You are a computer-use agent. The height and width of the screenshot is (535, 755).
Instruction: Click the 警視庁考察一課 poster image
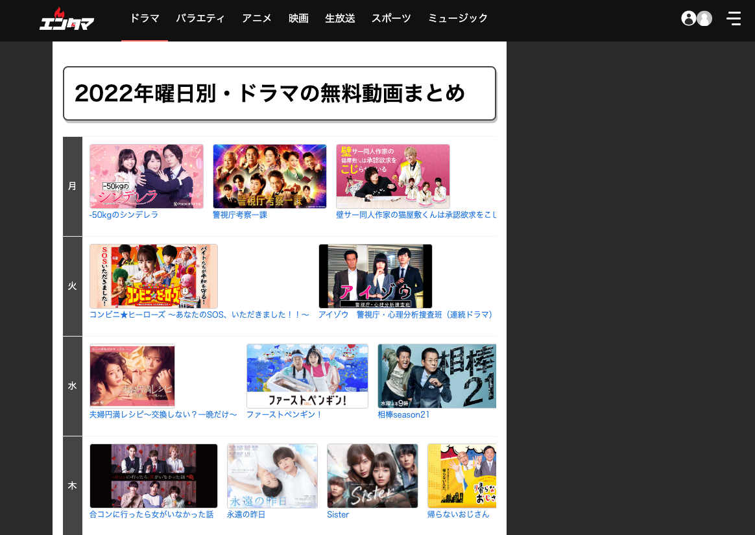tap(270, 176)
